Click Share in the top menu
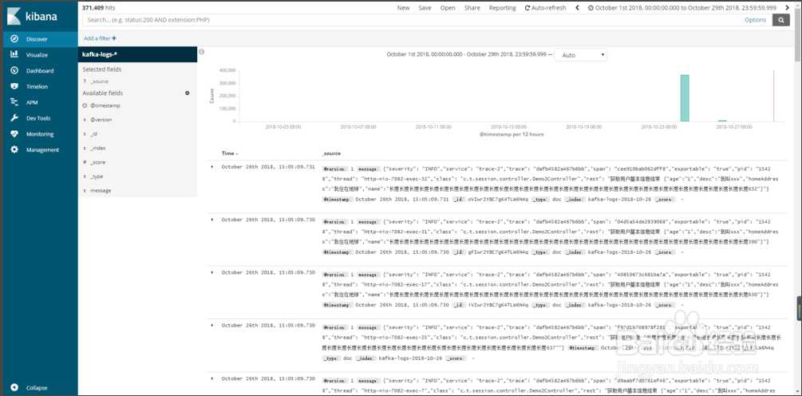 pos(472,8)
